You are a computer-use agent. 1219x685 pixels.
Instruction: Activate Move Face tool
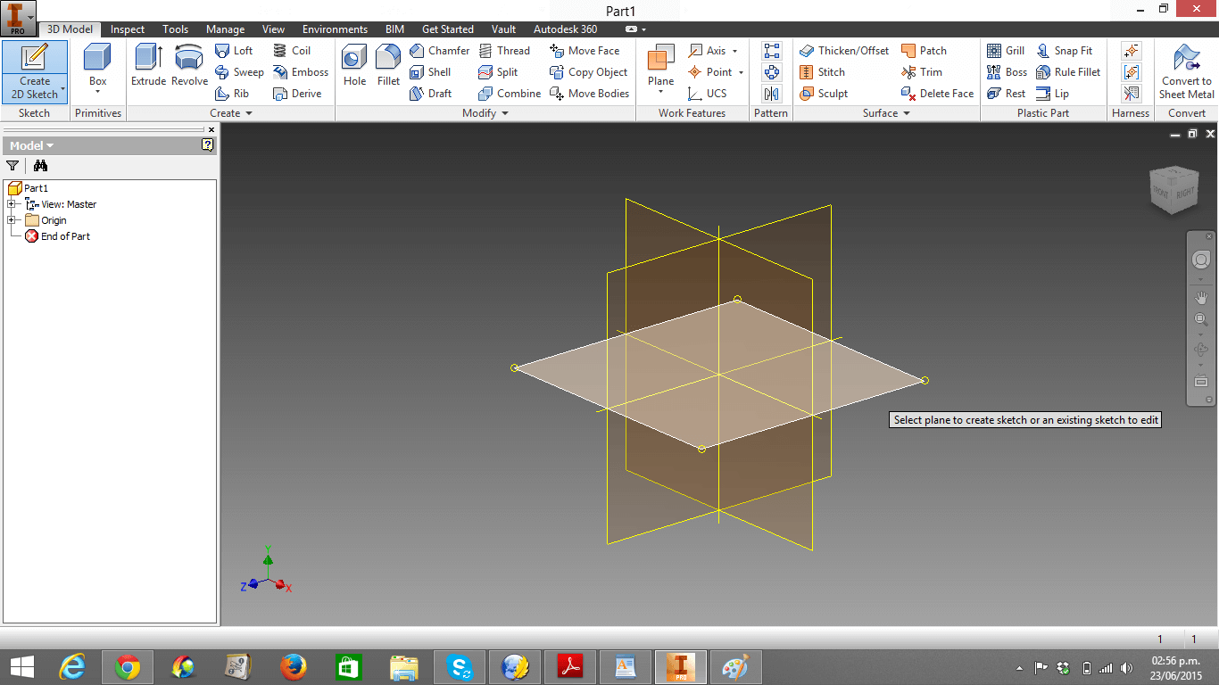(x=585, y=51)
